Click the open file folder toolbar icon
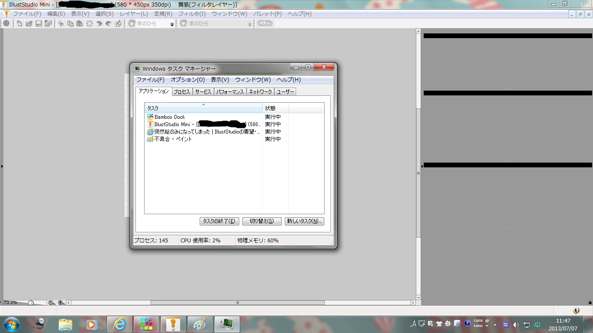Image resolution: width=593 pixels, height=333 pixels. coord(29,23)
